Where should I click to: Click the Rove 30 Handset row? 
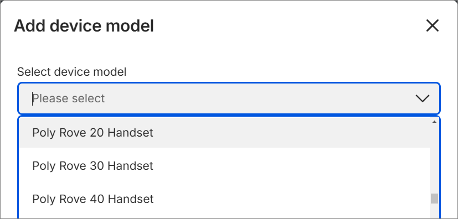point(225,166)
